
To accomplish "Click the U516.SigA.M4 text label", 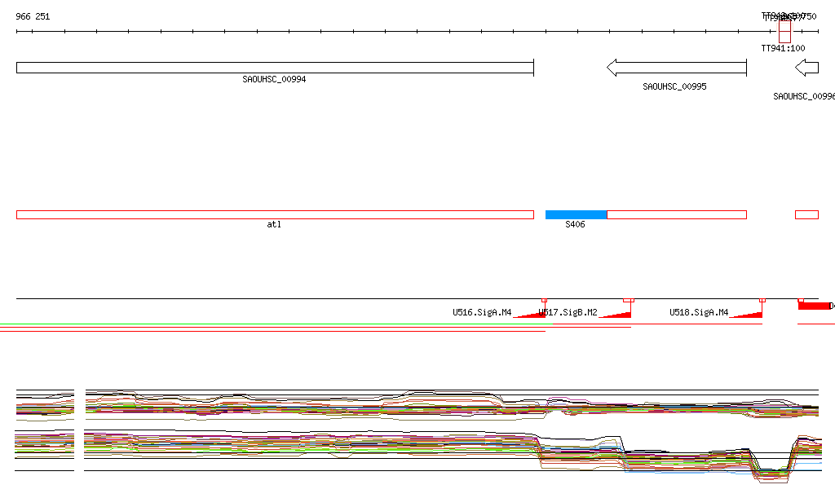I will 482,312.
